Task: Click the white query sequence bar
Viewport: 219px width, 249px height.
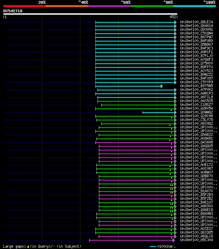Action: pyautogui.click(x=90, y=14)
